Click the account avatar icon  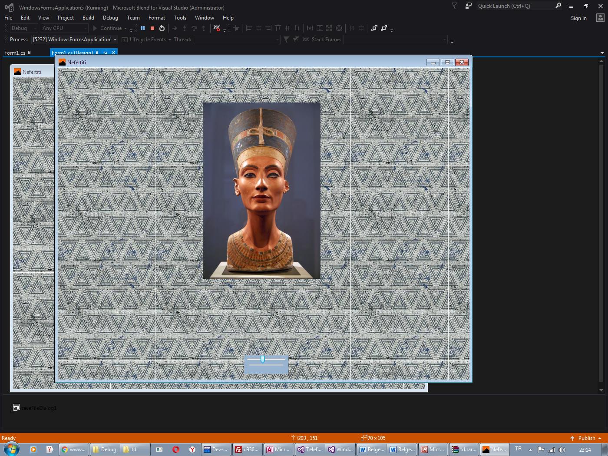click(x=600, y=18)
